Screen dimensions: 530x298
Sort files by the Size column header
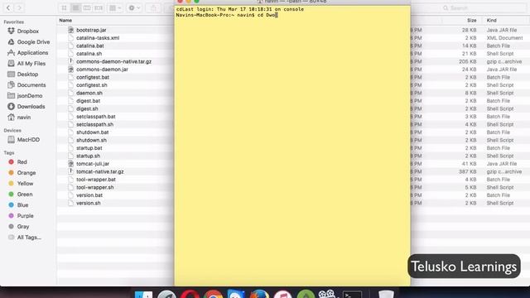point(471,20)
